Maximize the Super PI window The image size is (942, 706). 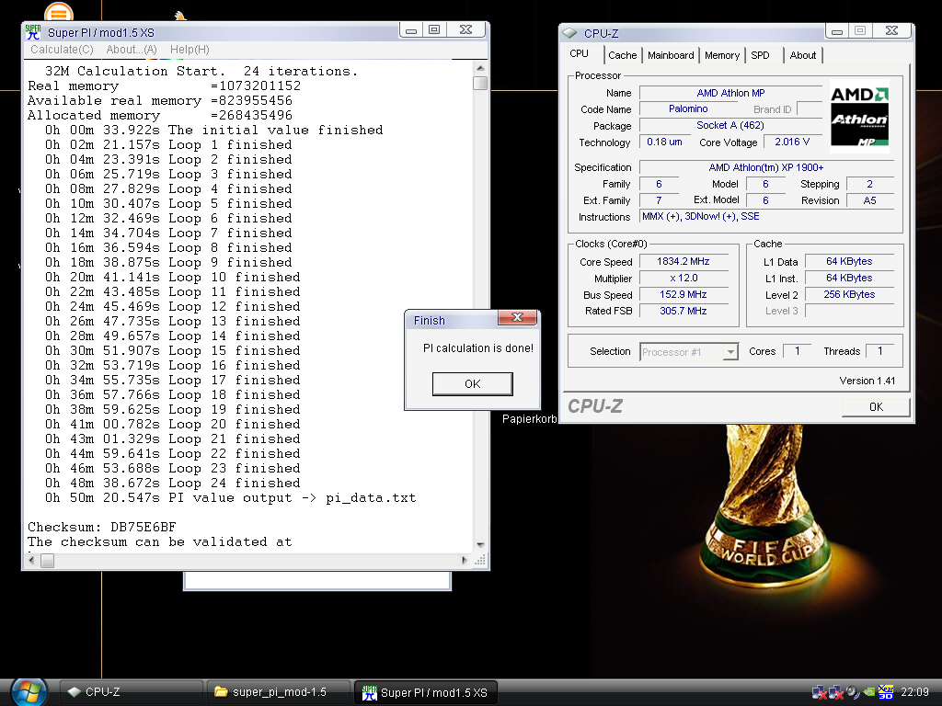434,30
